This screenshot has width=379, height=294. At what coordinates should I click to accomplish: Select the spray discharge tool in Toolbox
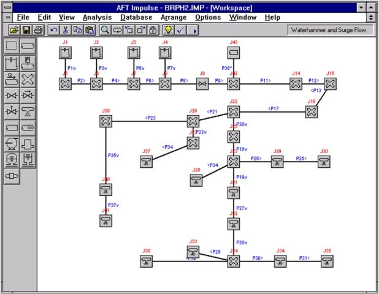click(x=28, y=111)
